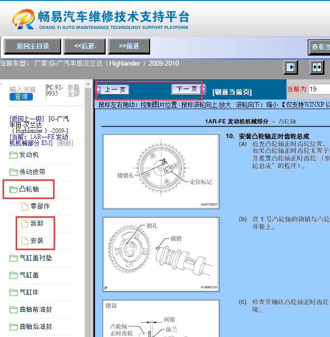Click 返回主目录 button

[x=32, y=46]
